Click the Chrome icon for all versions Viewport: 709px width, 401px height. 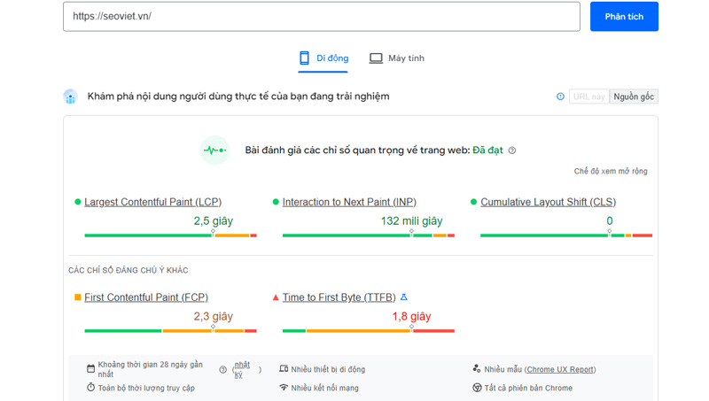[x=477, y=388]
